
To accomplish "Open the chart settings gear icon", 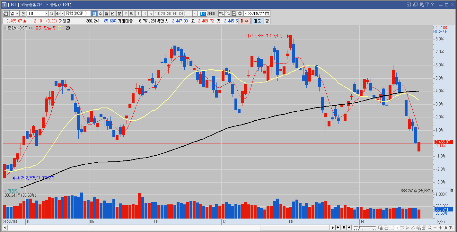I will 240,13.
